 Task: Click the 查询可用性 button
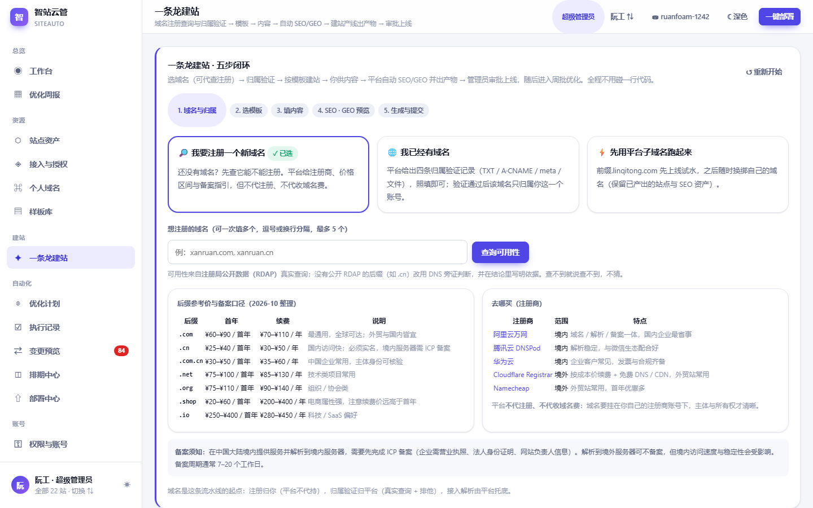[x=500, y=252]
